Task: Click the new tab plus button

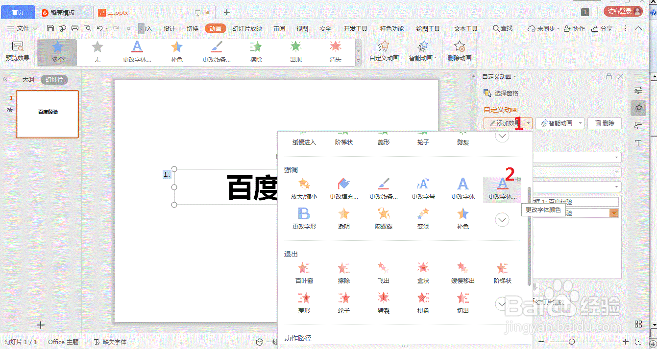Action: tap(227, 12)
